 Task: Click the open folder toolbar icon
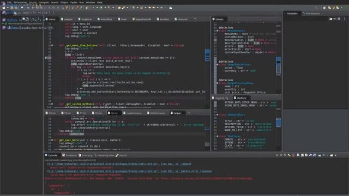pyautogui.click(x=119, y=8)
